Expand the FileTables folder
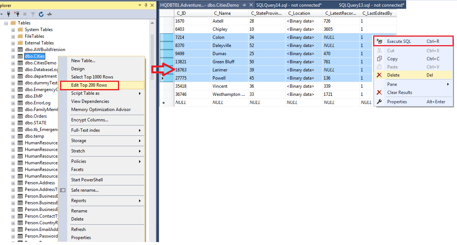Screen dimensions: 457x245 point(13,36)
